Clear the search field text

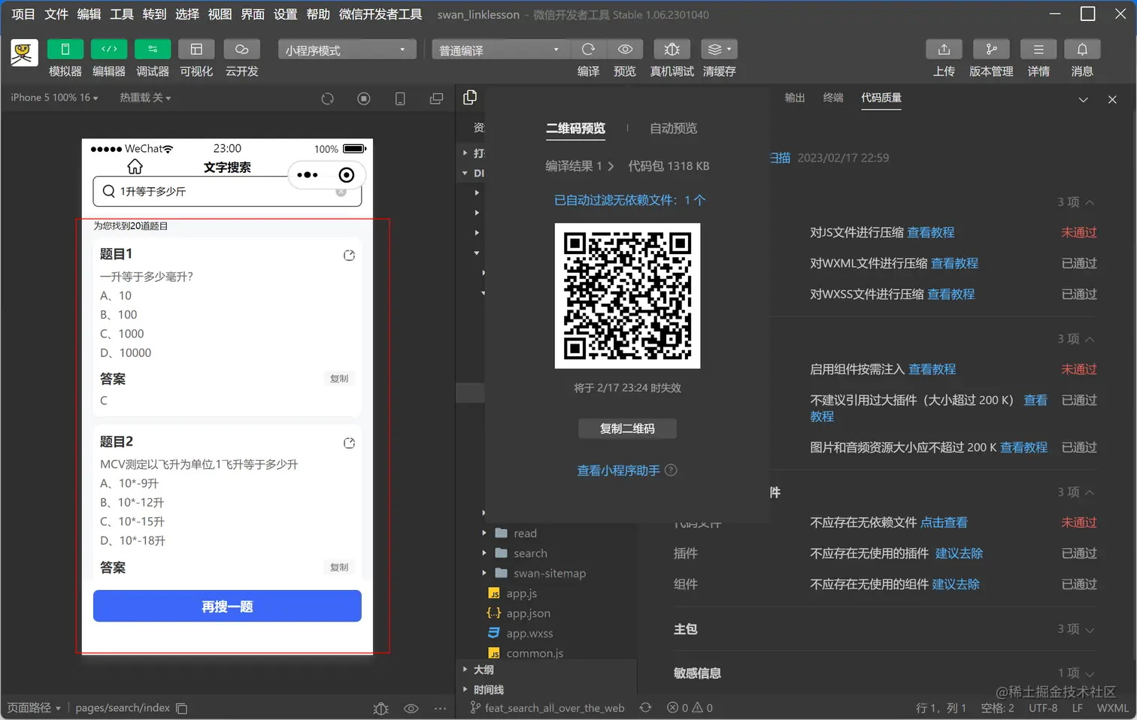(341, 192)
